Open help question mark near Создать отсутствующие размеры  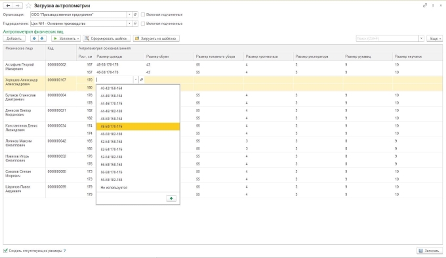click(64, 251)
